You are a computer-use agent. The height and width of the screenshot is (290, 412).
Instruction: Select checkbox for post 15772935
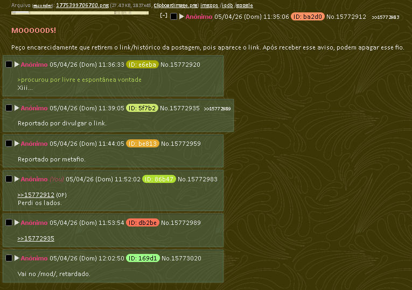coord(9,108)
